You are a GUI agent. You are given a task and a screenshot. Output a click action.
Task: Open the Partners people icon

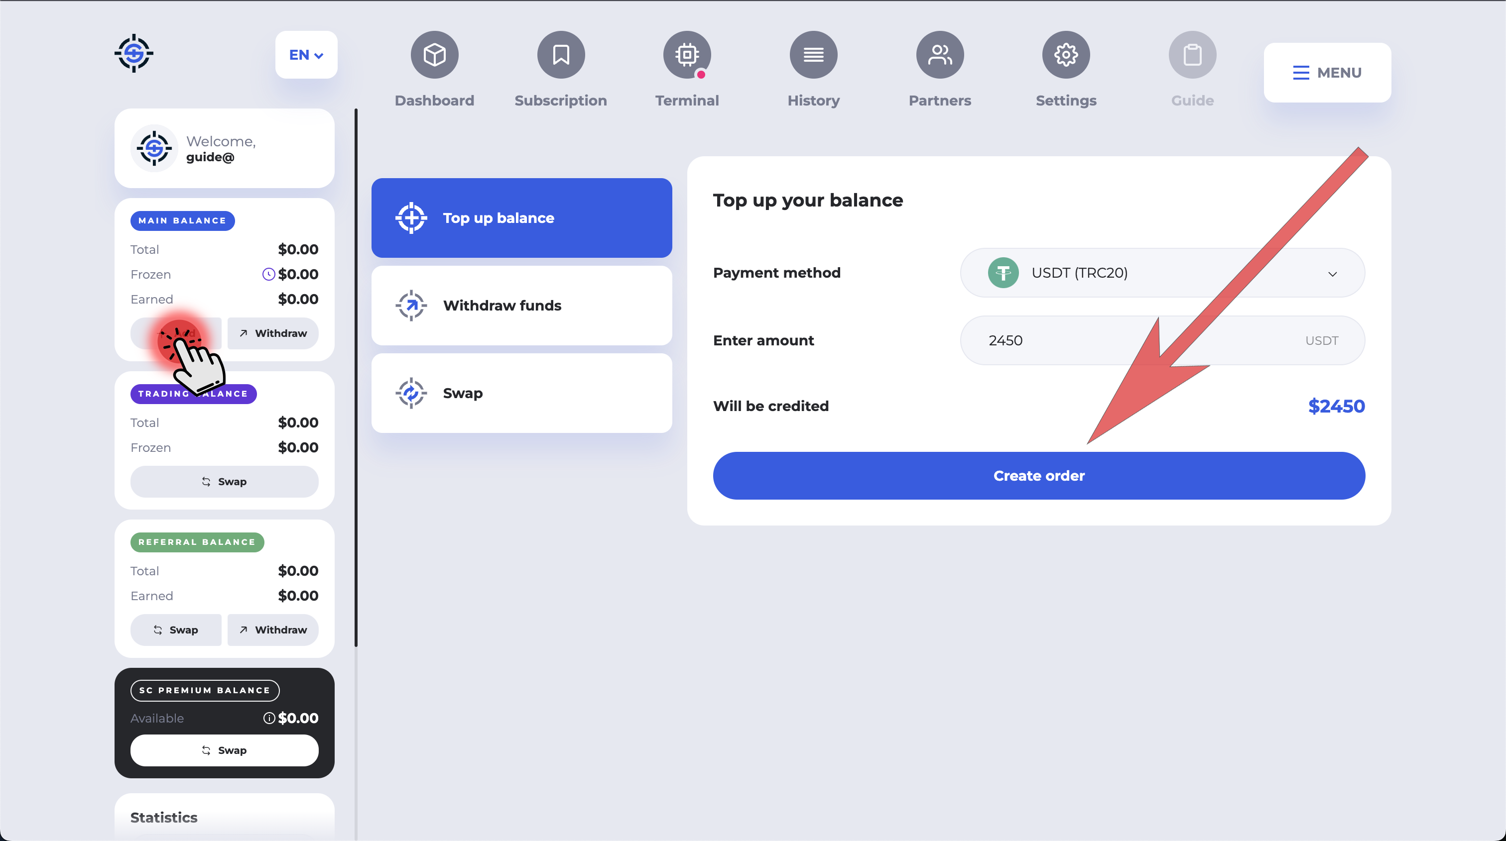[939, 55]
